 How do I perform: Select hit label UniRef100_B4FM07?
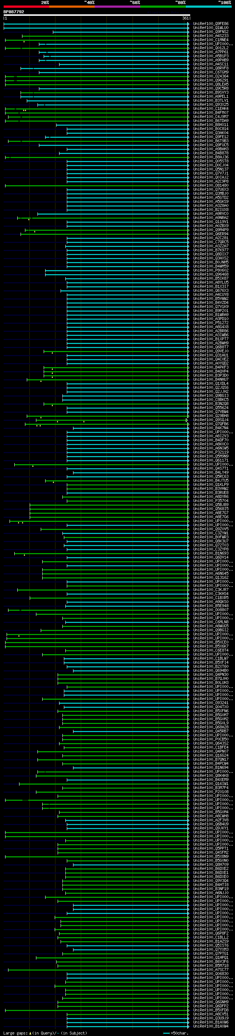(211, 112)
